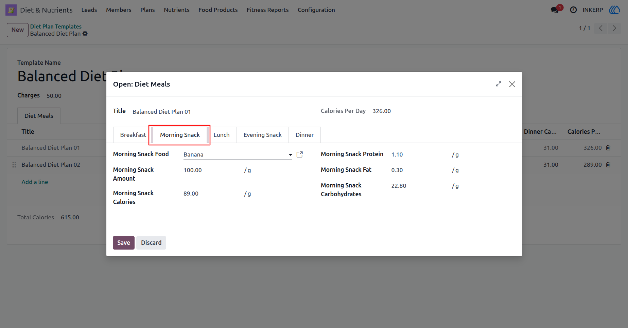The width and height of the screenshot is (628, 328).
Task: Open the conversations message icon
Action: tap(555, 10)
